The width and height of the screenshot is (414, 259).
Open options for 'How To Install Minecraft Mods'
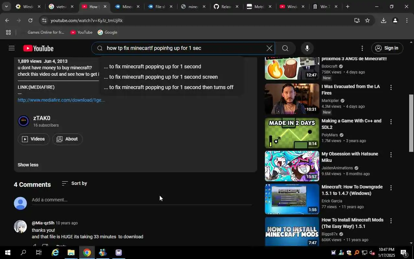coord(391,221)
